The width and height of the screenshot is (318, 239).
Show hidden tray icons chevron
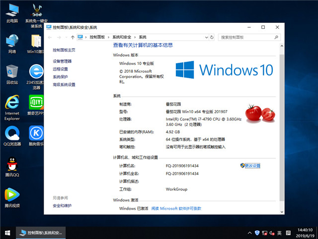point(249,233)
